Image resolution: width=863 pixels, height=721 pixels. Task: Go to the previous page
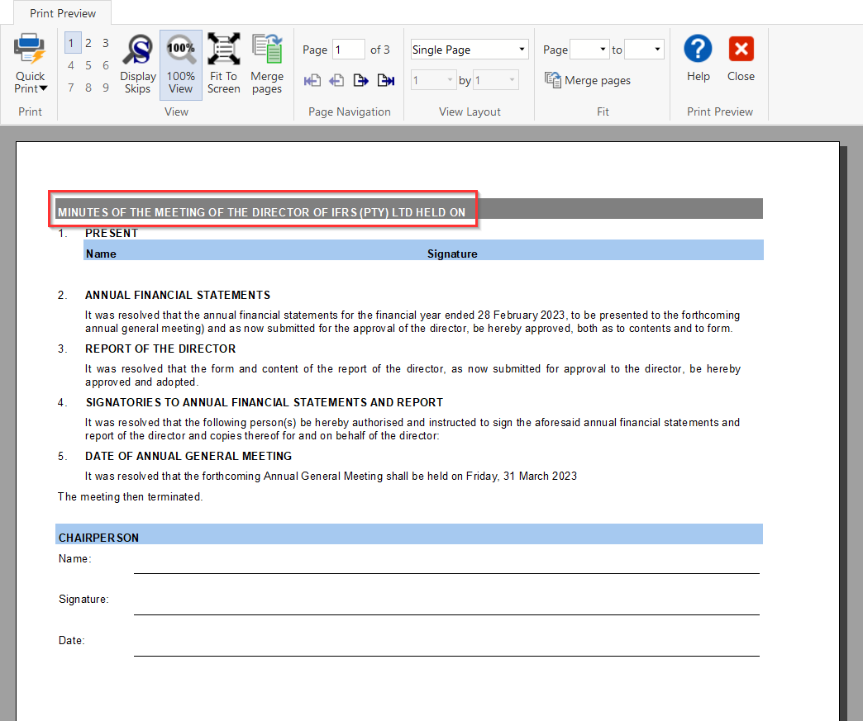pos(336,80)
